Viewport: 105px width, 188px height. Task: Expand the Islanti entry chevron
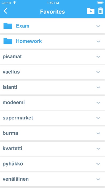(98, 88)
